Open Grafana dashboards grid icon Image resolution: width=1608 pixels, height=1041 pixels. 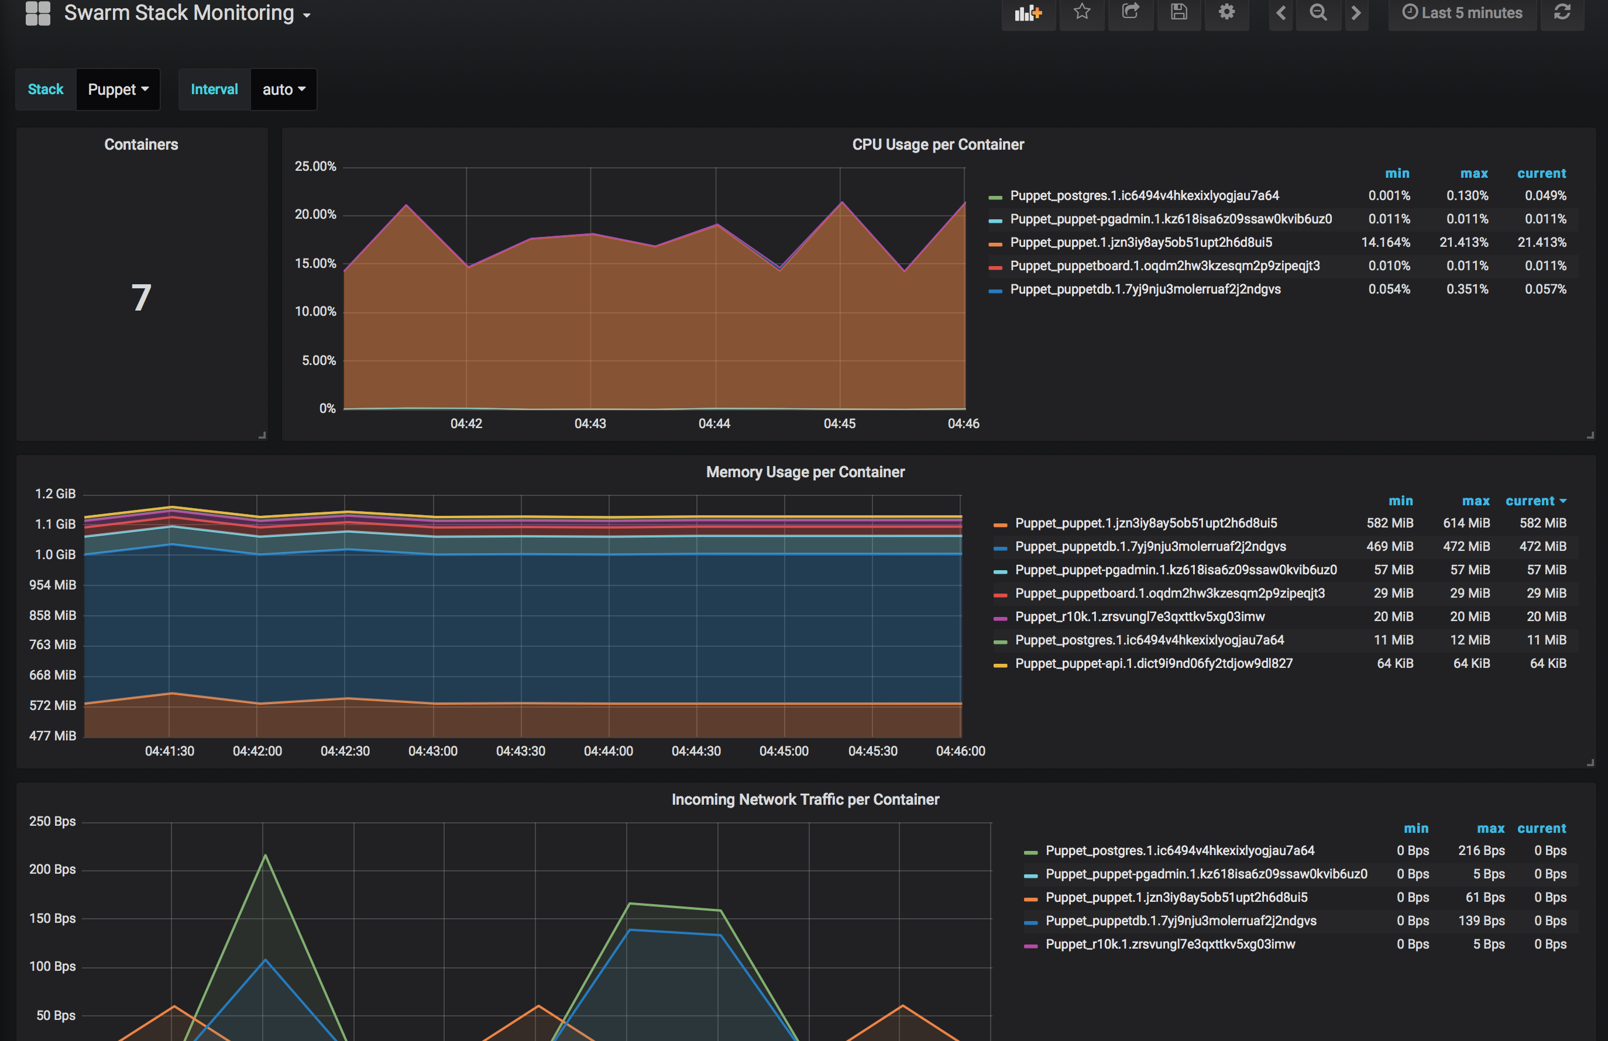pyautogui.click(x=38, y=13)
